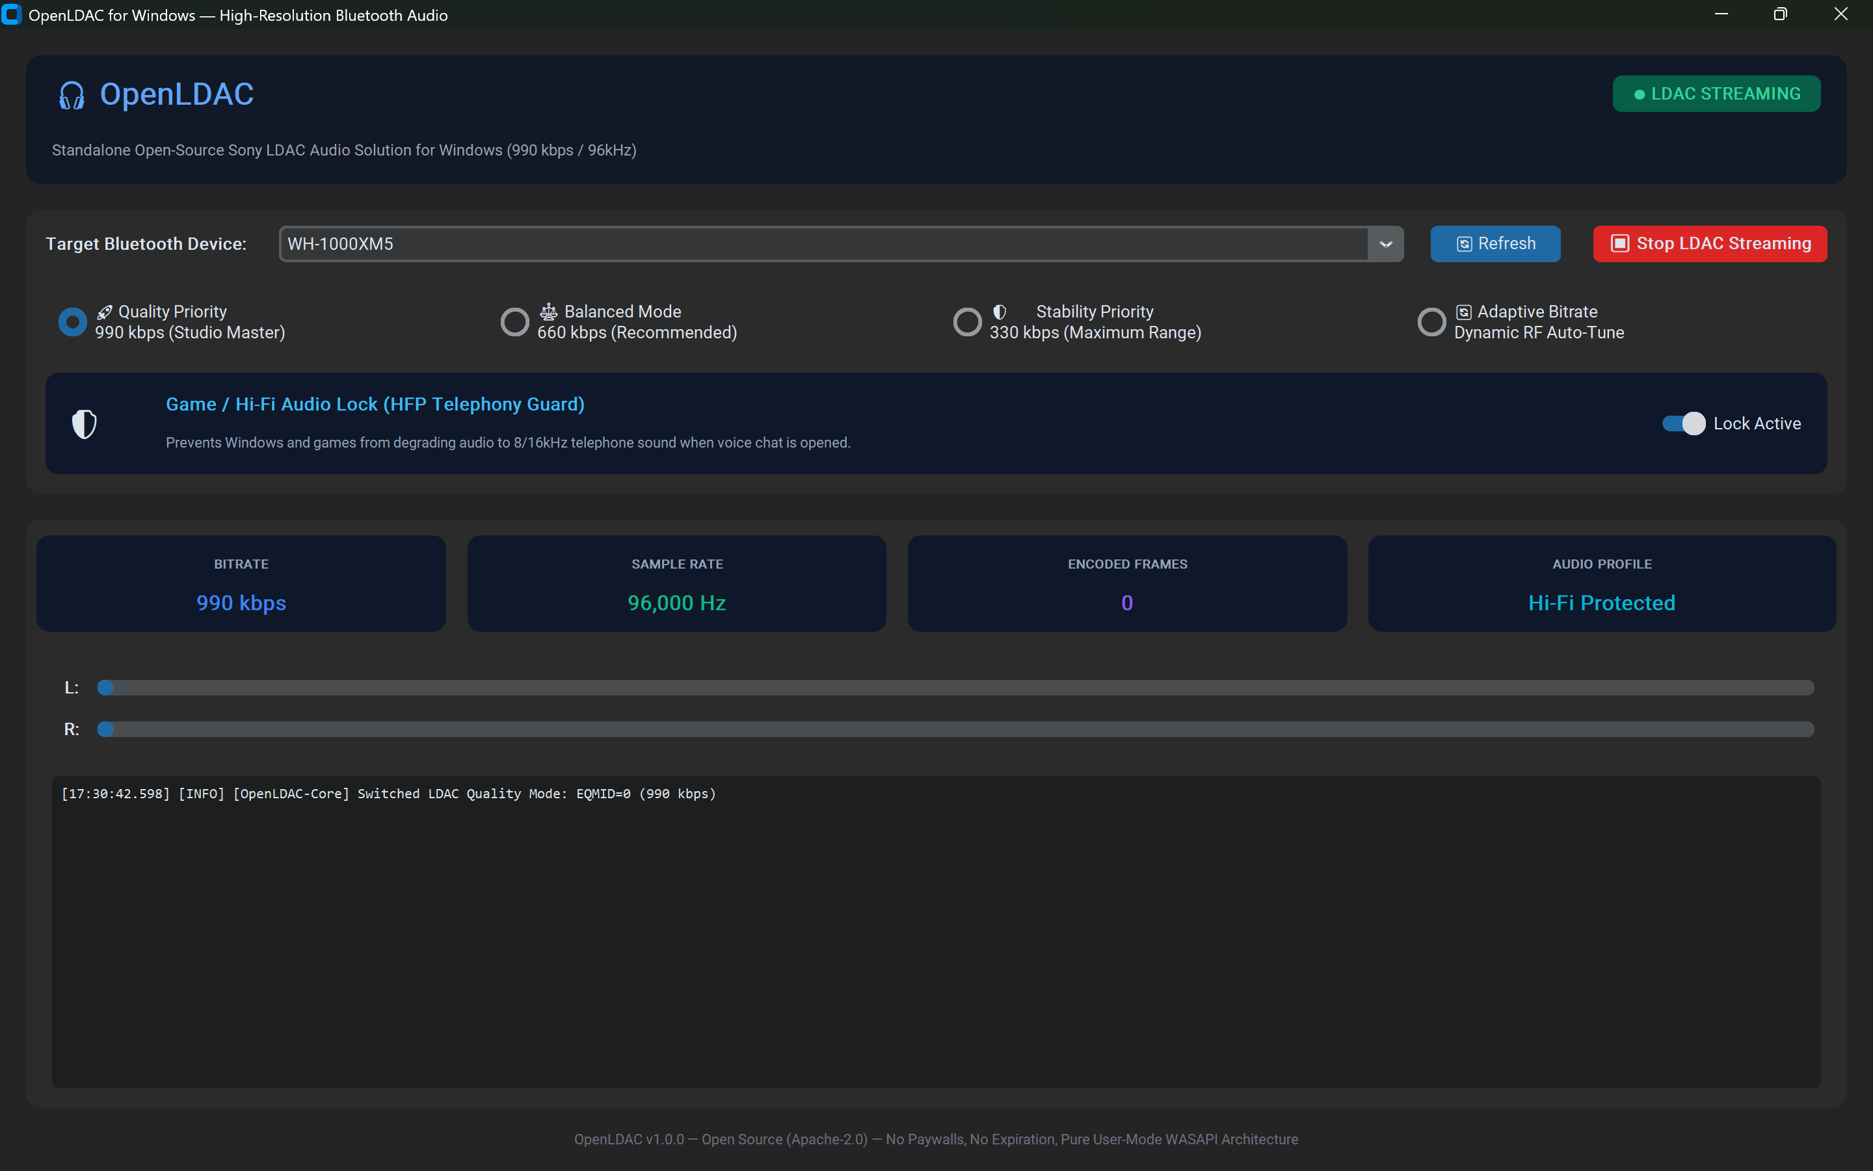Click the Prevents Windows and games description text
This screenshot has height=1171, width=1873.
(508, 442)
